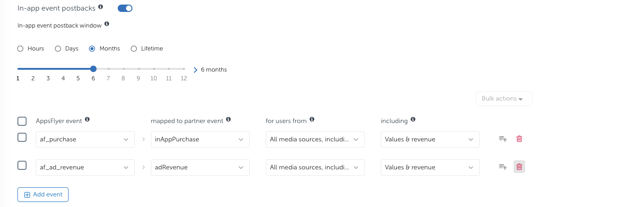Open Values & revenue dropdown for af_purchase
Screen dimensions: 641x207
click(429, 140)
